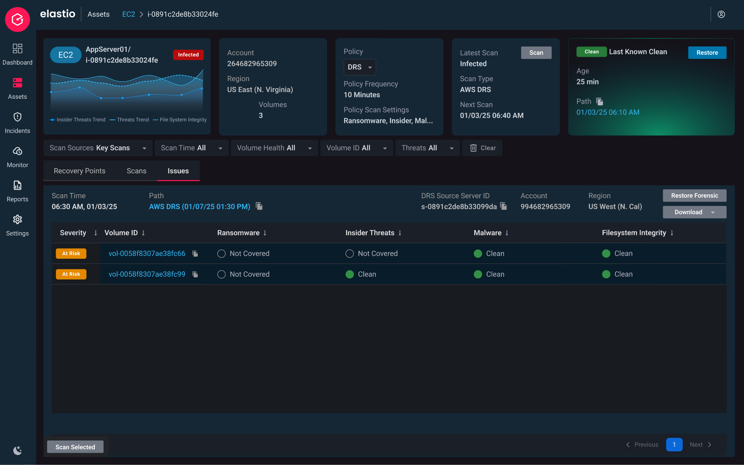Click the threats trend chart
Image resolution: width=744 pixels, height=465 pixels.
coord(127,92)
